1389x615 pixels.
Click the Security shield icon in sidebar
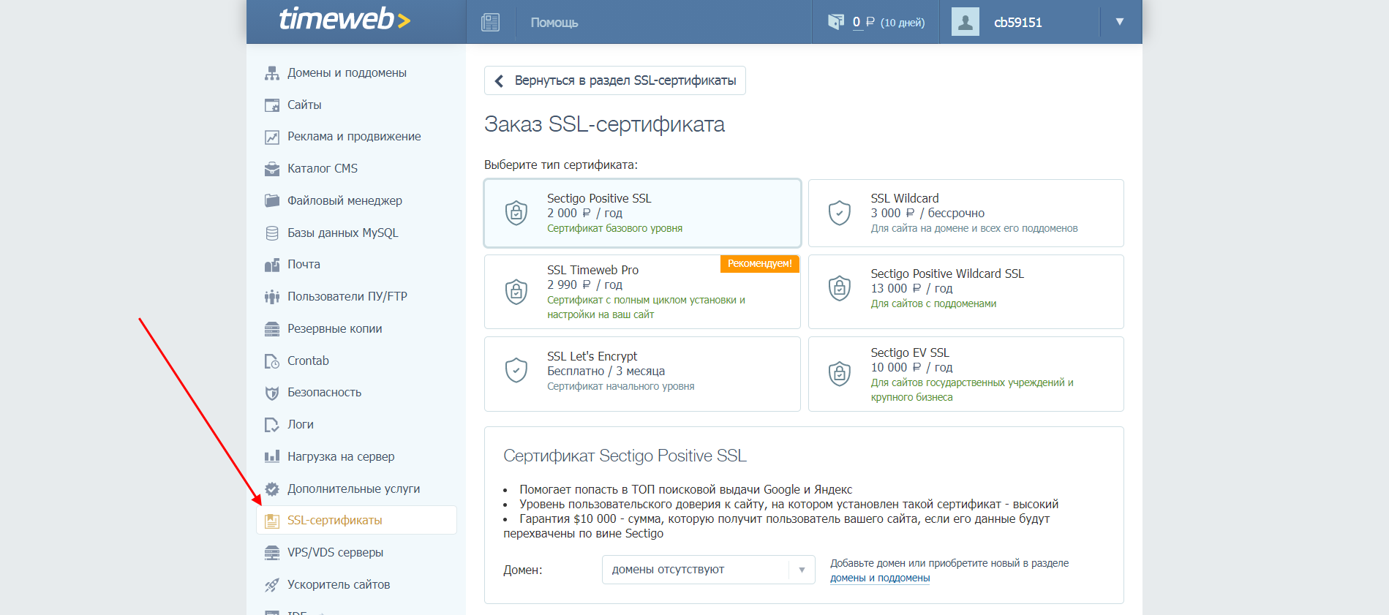pos(272,393)
